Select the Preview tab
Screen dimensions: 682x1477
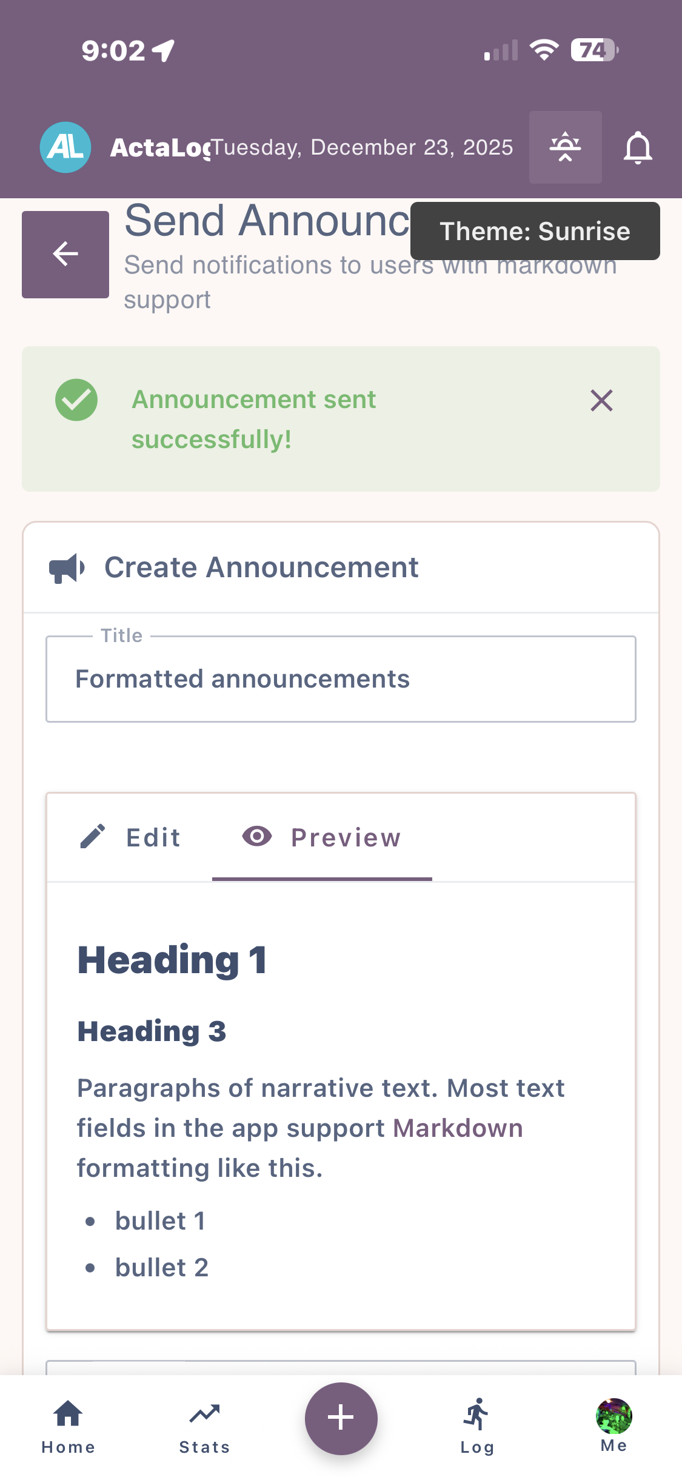click(x=322, y=837)
